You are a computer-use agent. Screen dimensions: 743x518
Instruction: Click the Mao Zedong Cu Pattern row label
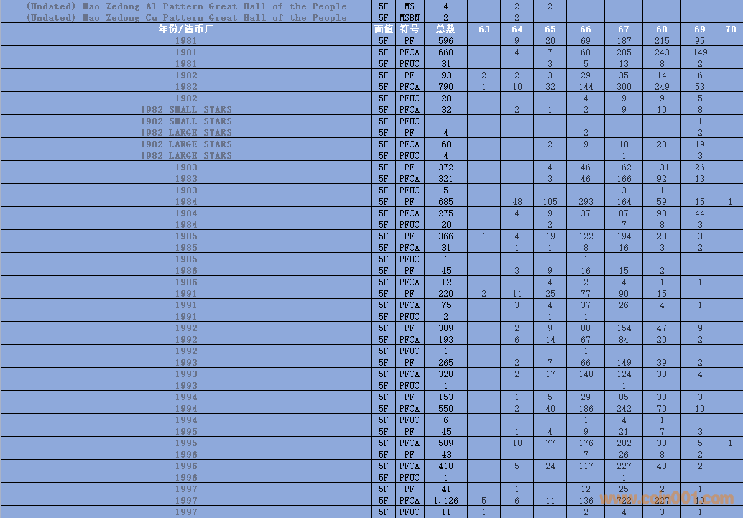click(x=186, y=18)
